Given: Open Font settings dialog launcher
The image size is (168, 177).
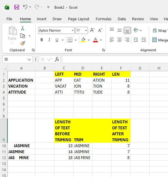Looking at the screenshot, I should (103, 50).
